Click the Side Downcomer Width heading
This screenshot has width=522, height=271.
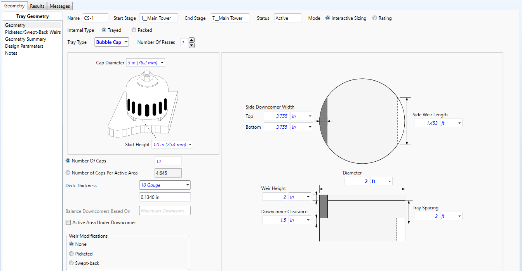pyautogui.click(x=270, y=107)
